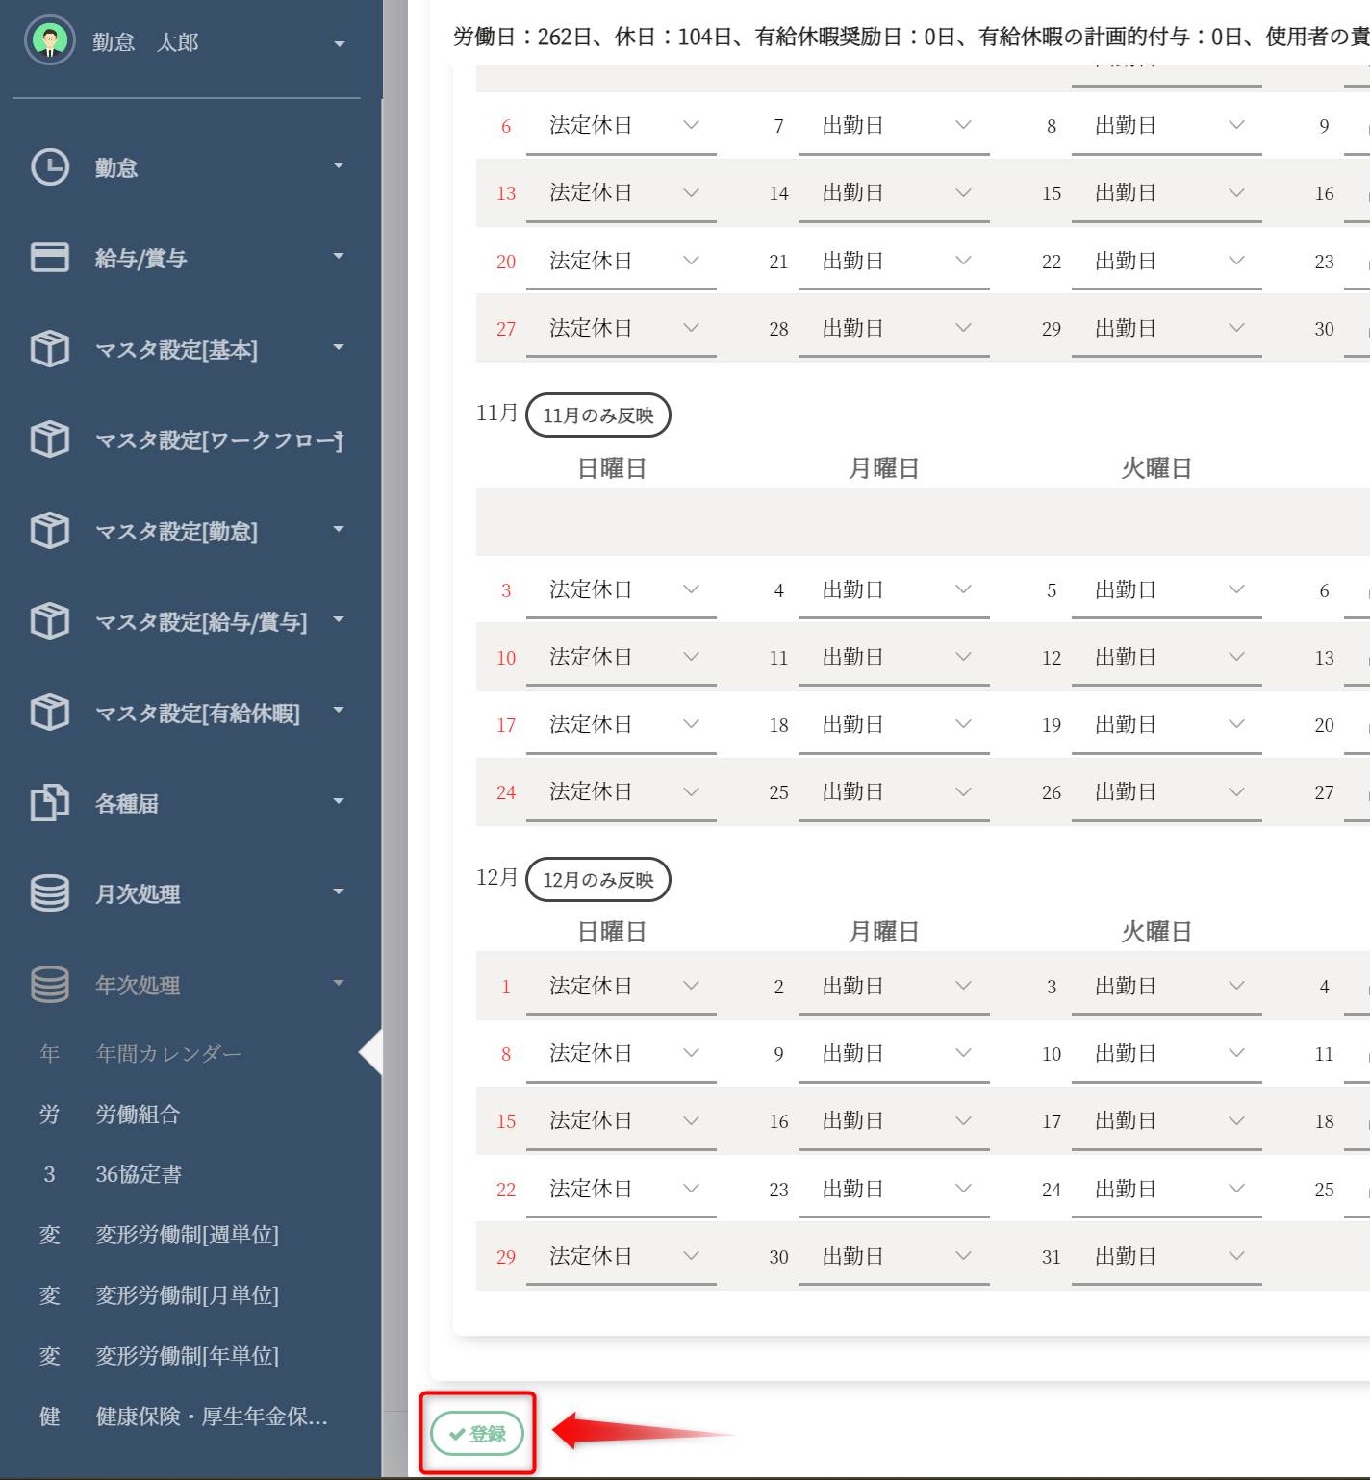Click the 11月のみ反映 button
1370x1480 pixels.
click(x=597, y=415)
